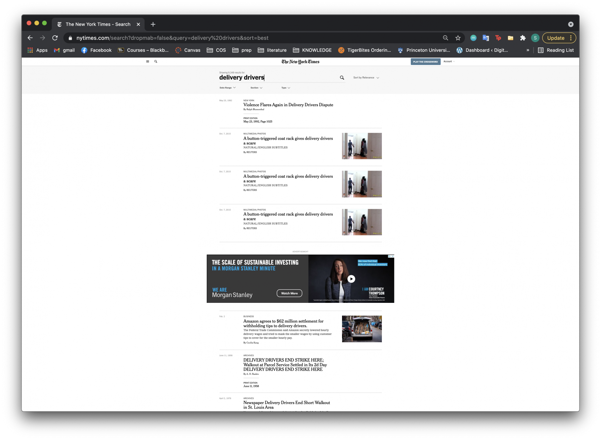This screenshot has width=601, height=440.
Task: Click the browser forward arrow
Action: tap(42, 38)
